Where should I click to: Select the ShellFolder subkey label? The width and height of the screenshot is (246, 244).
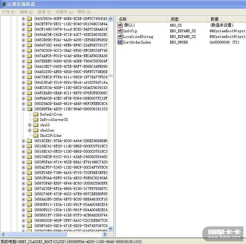tap(51, 135)
